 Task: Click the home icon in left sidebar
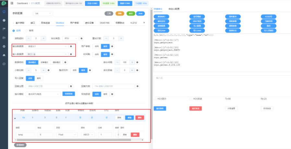(x=4, y=55)
